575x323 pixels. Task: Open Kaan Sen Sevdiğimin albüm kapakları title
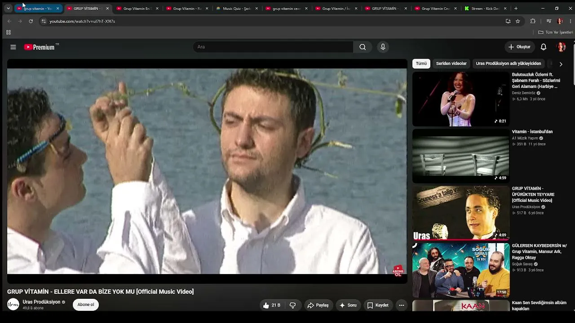click(x=539, y=306)
